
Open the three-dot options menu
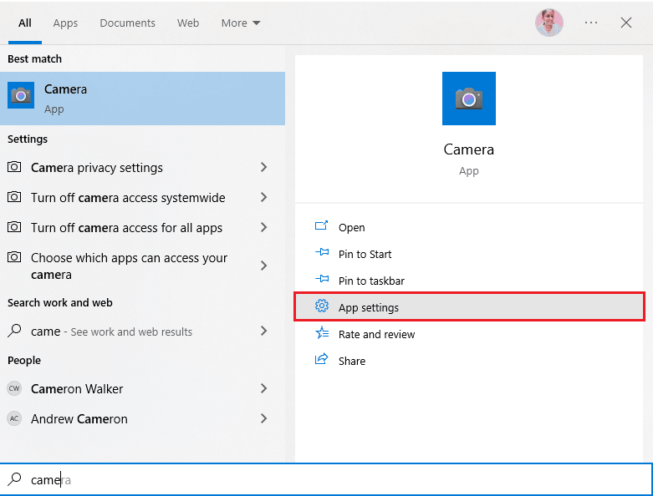point(591,23)
